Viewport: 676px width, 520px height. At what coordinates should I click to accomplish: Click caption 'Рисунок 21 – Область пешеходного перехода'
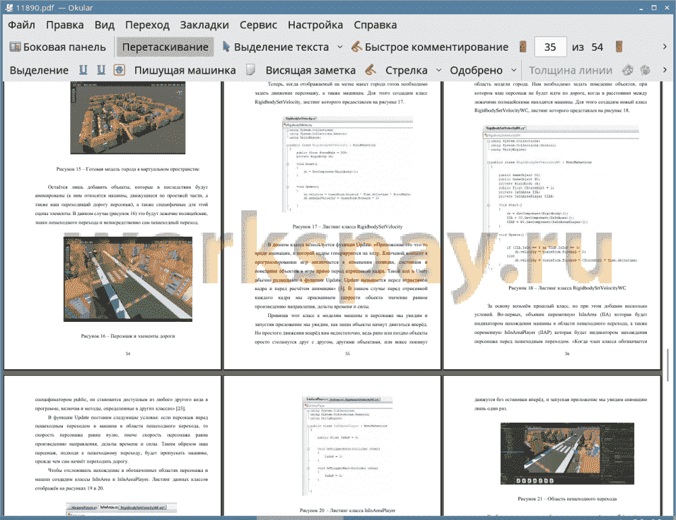coord(567,499)
